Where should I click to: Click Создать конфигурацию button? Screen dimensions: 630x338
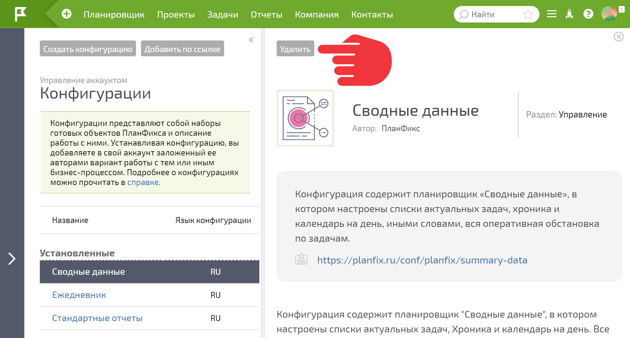coord(88,49)
